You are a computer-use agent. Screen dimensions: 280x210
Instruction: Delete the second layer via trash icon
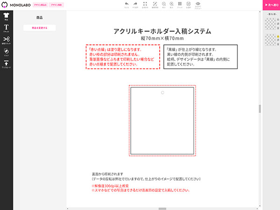coord(278,44)
